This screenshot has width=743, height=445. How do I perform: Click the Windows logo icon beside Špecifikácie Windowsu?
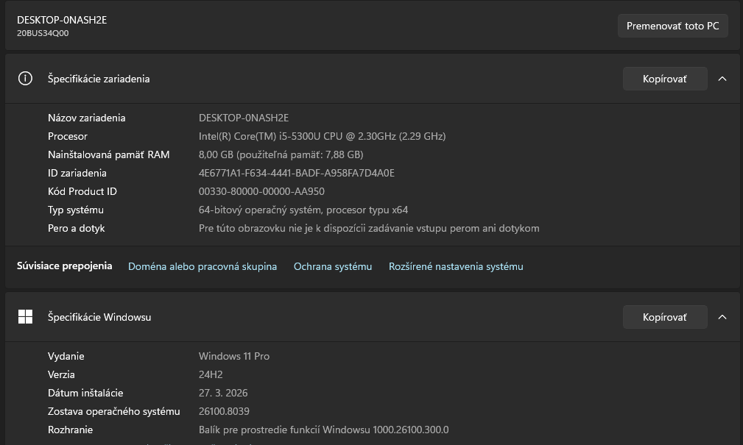pos(25,316)
